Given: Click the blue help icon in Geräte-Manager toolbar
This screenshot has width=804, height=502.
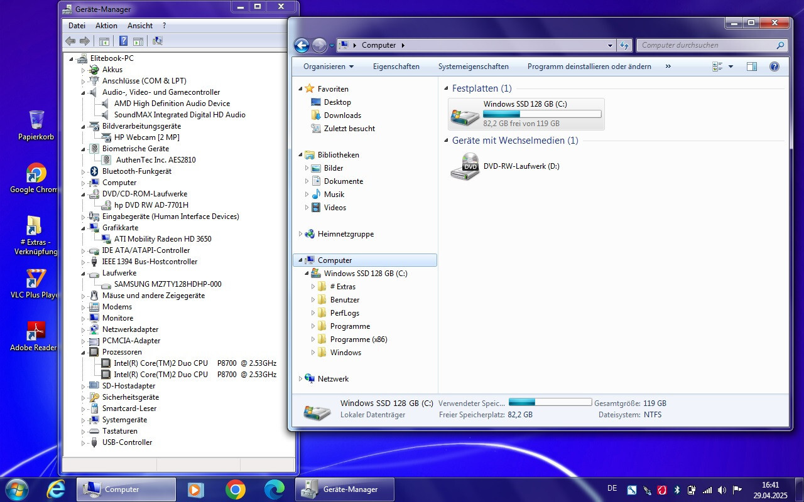Looking at the screenshot, I should click(123, 41).
